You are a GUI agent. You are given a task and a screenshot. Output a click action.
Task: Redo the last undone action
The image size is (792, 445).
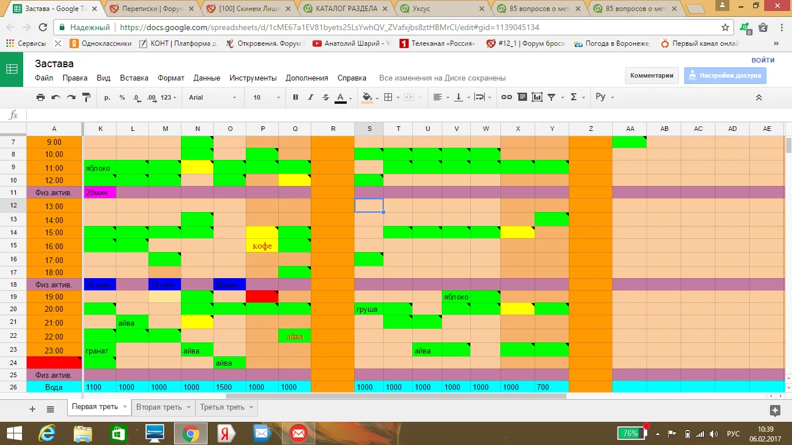pos(71,97)
